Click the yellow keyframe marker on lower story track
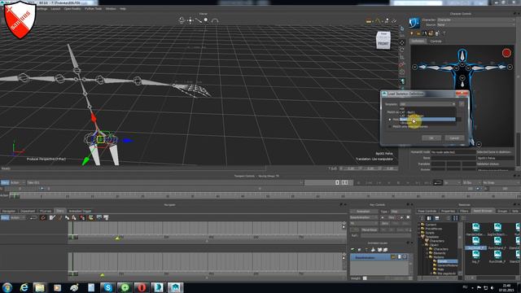This screenshot has height=293, width=521. pyautogui.click(x=103, y=275)
